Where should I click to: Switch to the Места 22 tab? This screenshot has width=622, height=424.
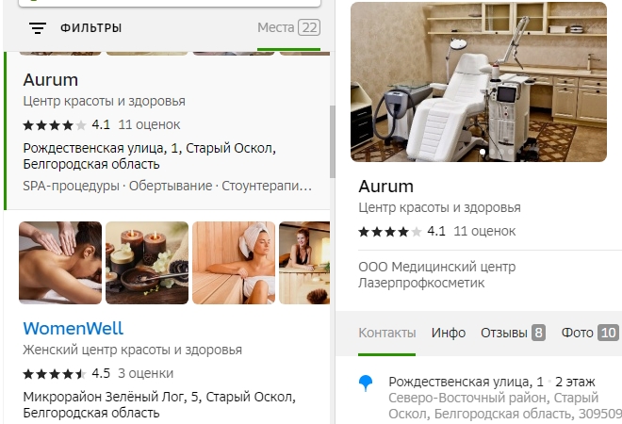(x=288, y=27)
